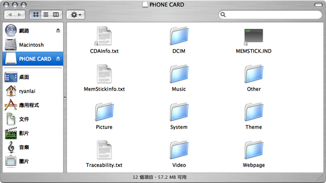Select the Music folder icon

coord(179,74)
